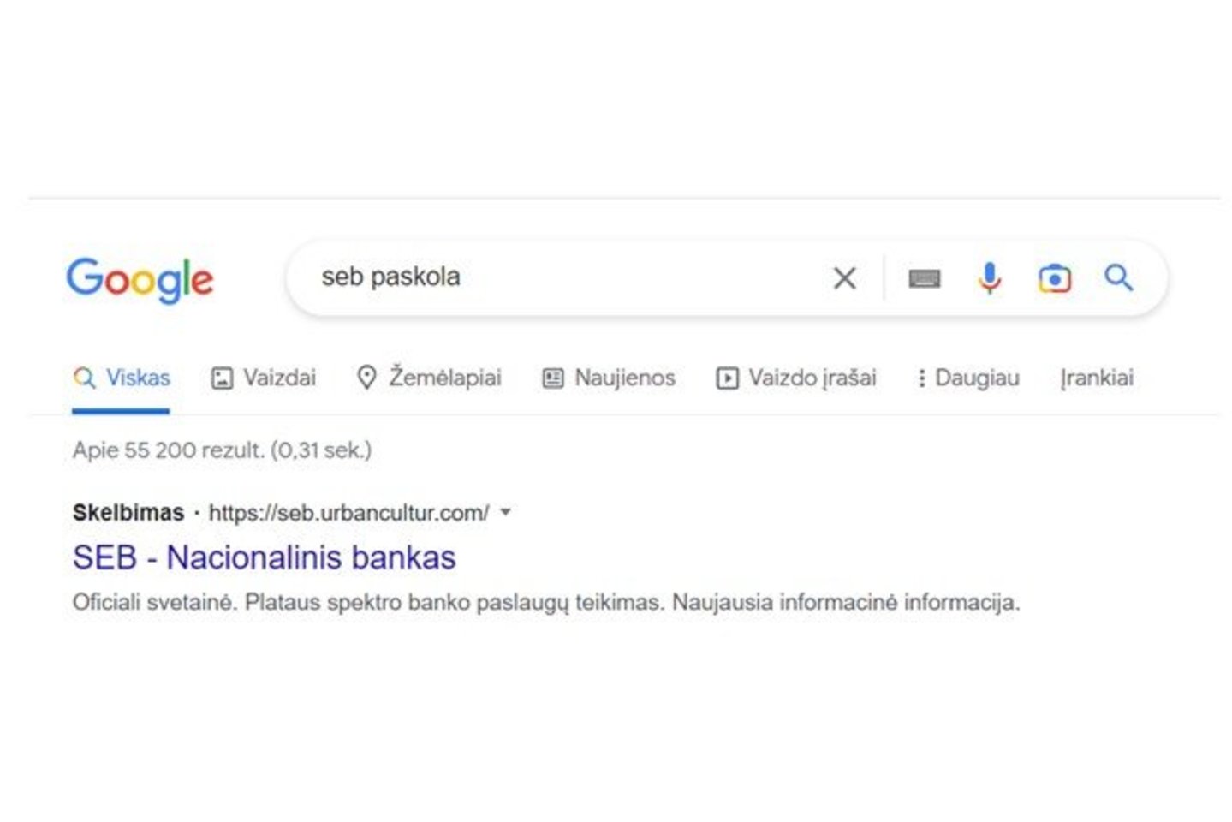Select the Vaizdai images icon
Screen dimensions: 1232x822
pyautogui.click(x=221, y=377)
